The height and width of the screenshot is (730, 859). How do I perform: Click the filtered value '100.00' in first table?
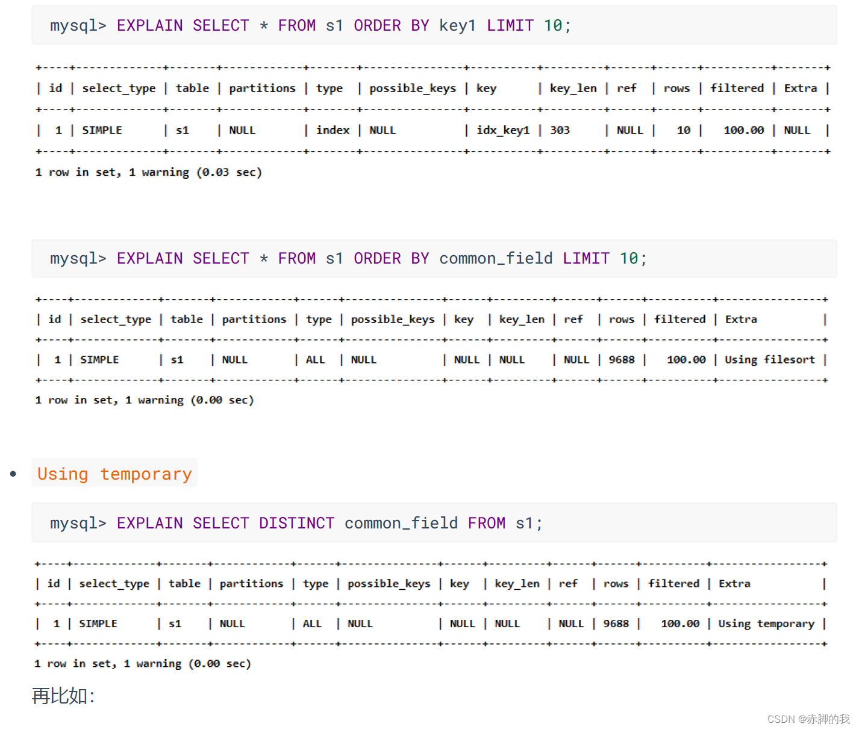[x=743, y=130]
